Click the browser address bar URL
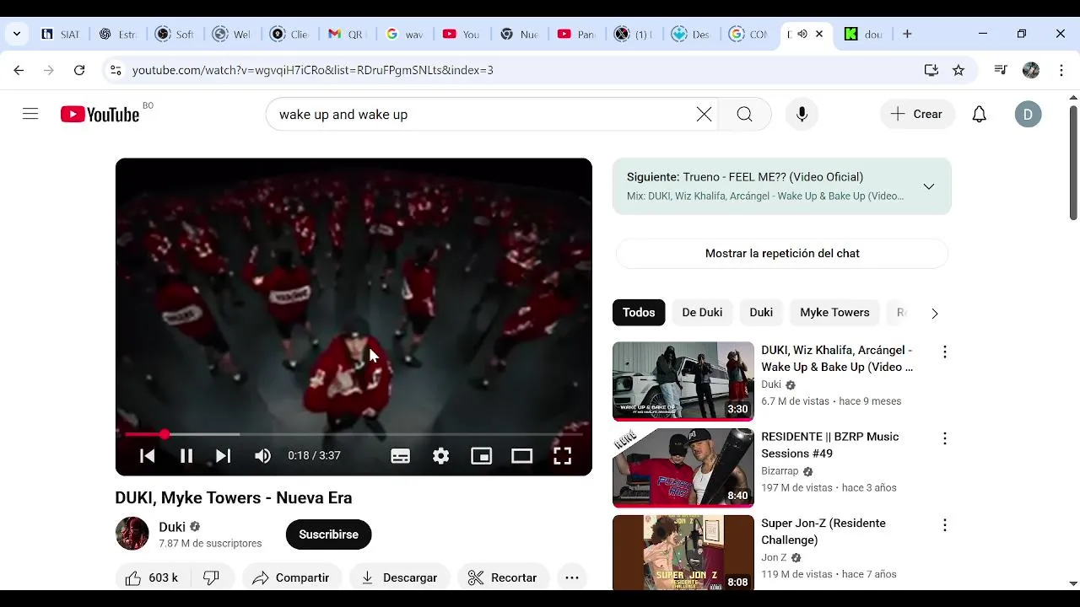Image resolution: width=1080 pixels, height=607 pixels. pos(313,70)
